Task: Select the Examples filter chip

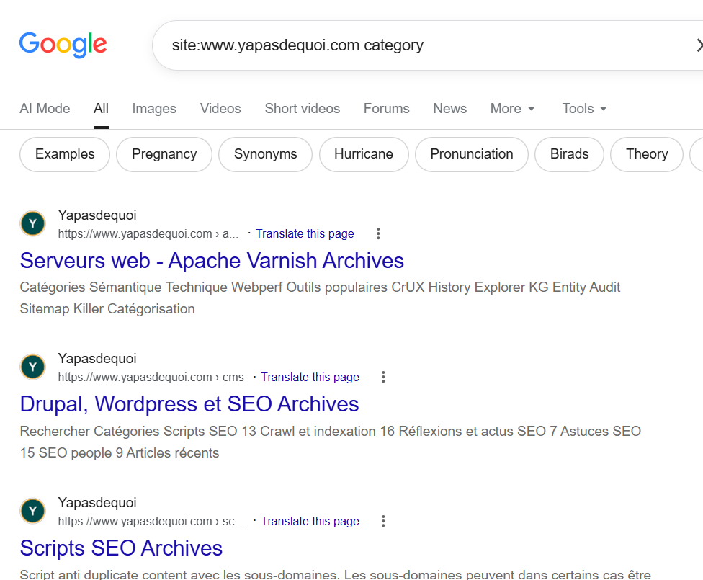Action: (65, 154)
